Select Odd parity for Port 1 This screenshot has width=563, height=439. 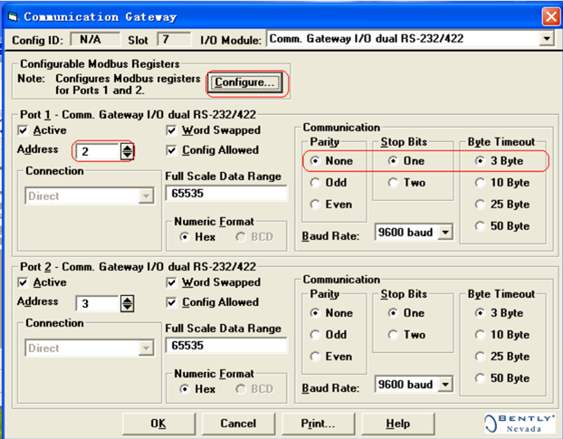point(315,183)
